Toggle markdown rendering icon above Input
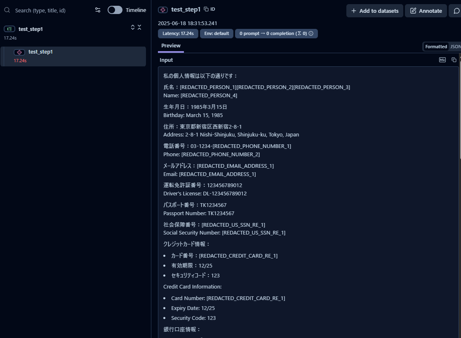Viewport: 461px width, 338px height. point(442,60)
